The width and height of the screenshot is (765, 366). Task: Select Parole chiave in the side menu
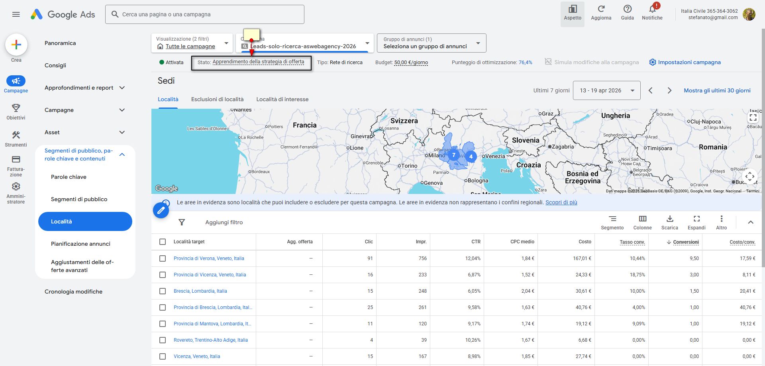(x=69, y=177)
